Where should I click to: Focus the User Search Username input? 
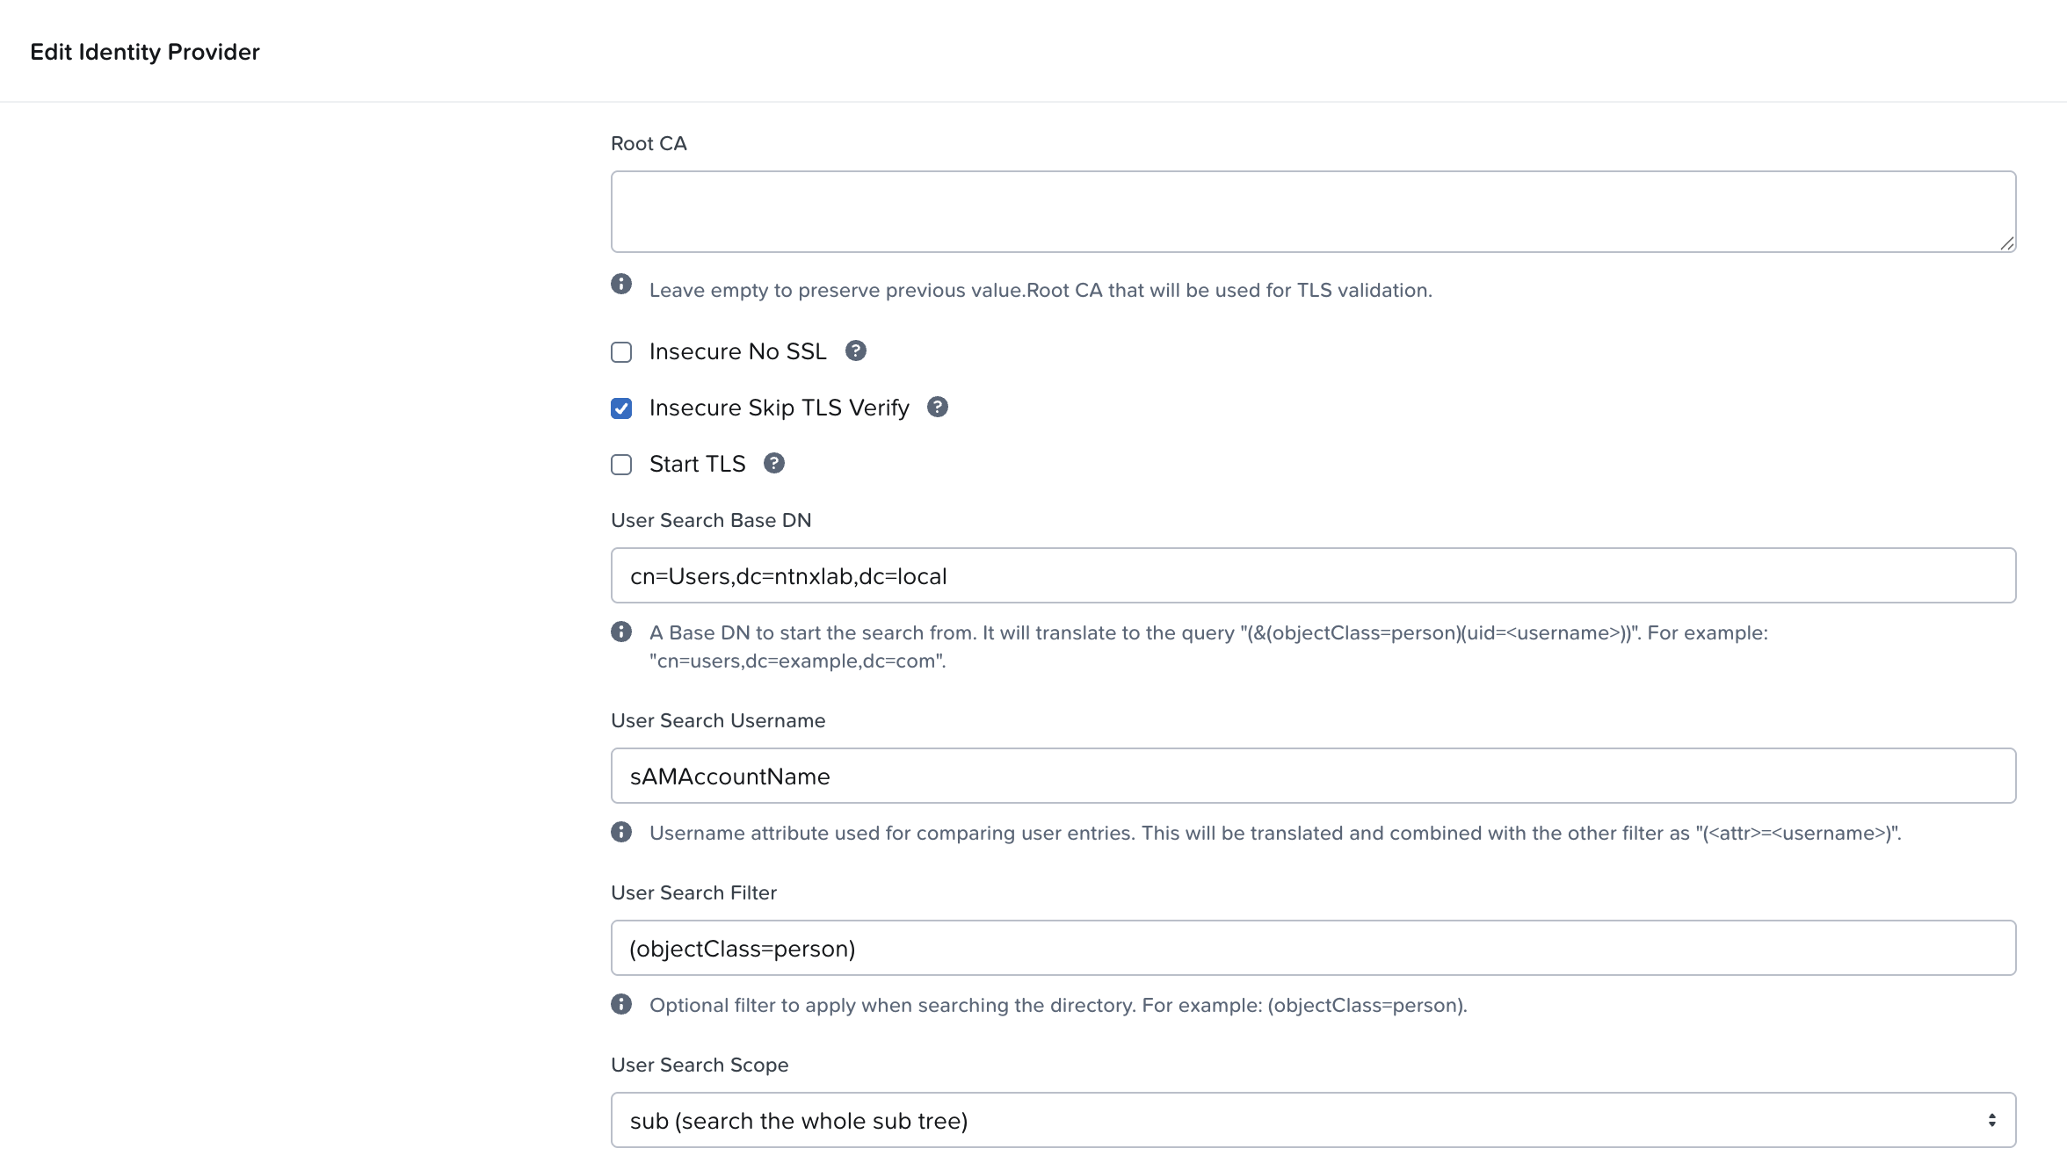coord(1313,777)
